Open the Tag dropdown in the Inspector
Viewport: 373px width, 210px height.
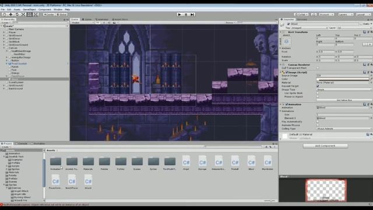[x=309, y=28]
